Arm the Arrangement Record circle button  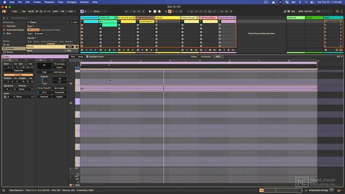(160, 11)
